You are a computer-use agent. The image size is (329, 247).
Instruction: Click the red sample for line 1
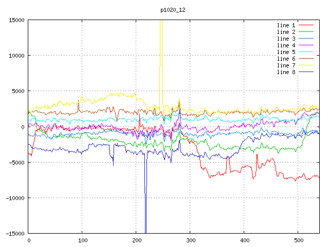point(306,25)
